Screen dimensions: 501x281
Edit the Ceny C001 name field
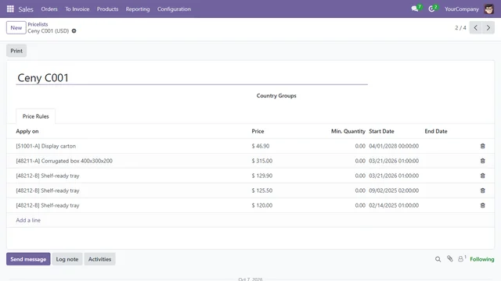pyautogui.click(x=192, y=78)
